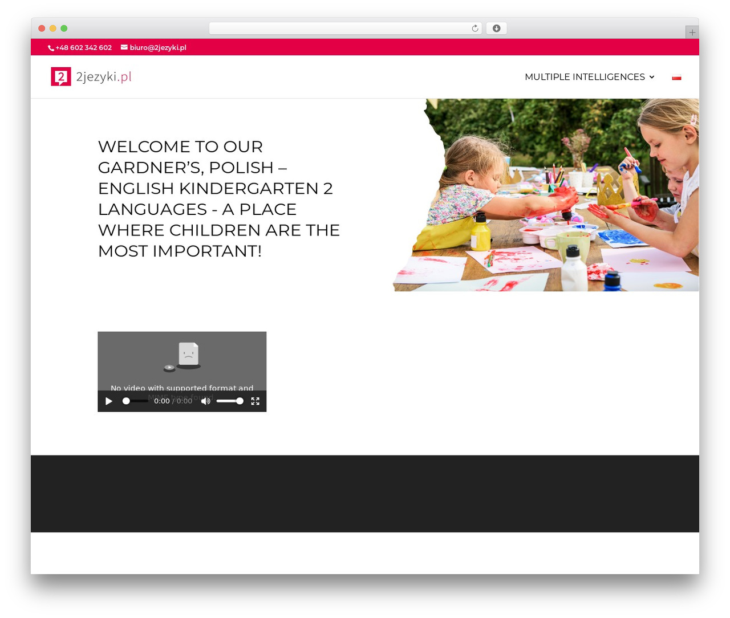Open the 2jezyki.pl logo homepage link
This screenshot has width=730, height=618.
pos(91,76)
